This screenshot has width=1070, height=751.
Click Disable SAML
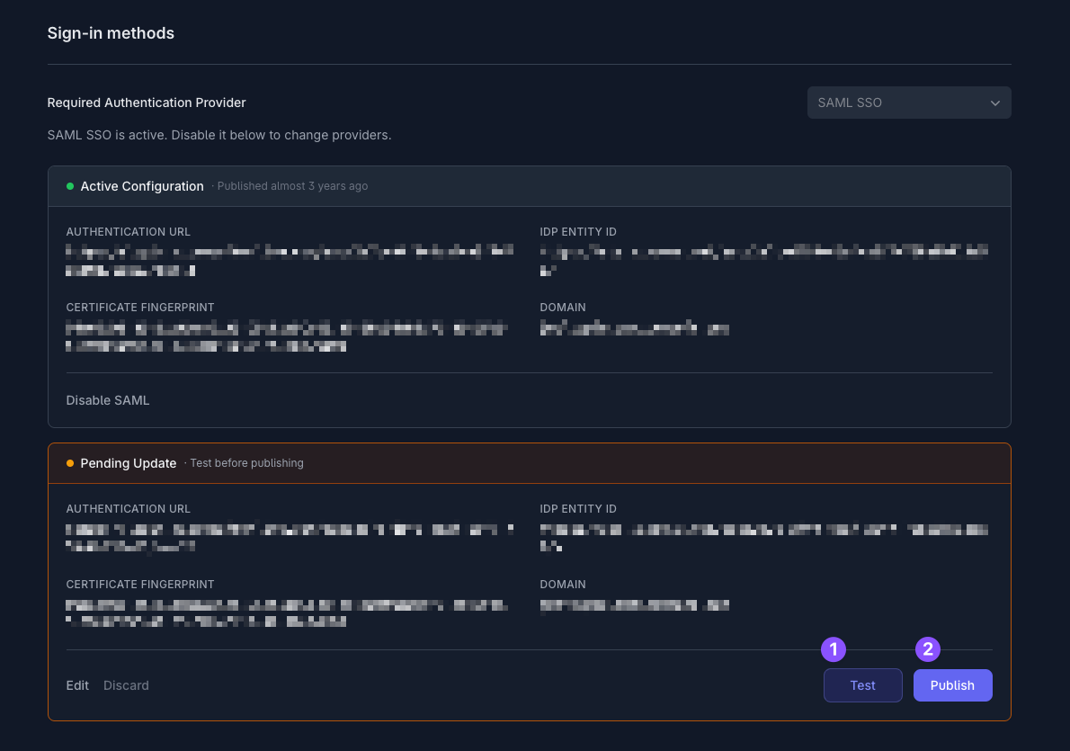[107, 400]
